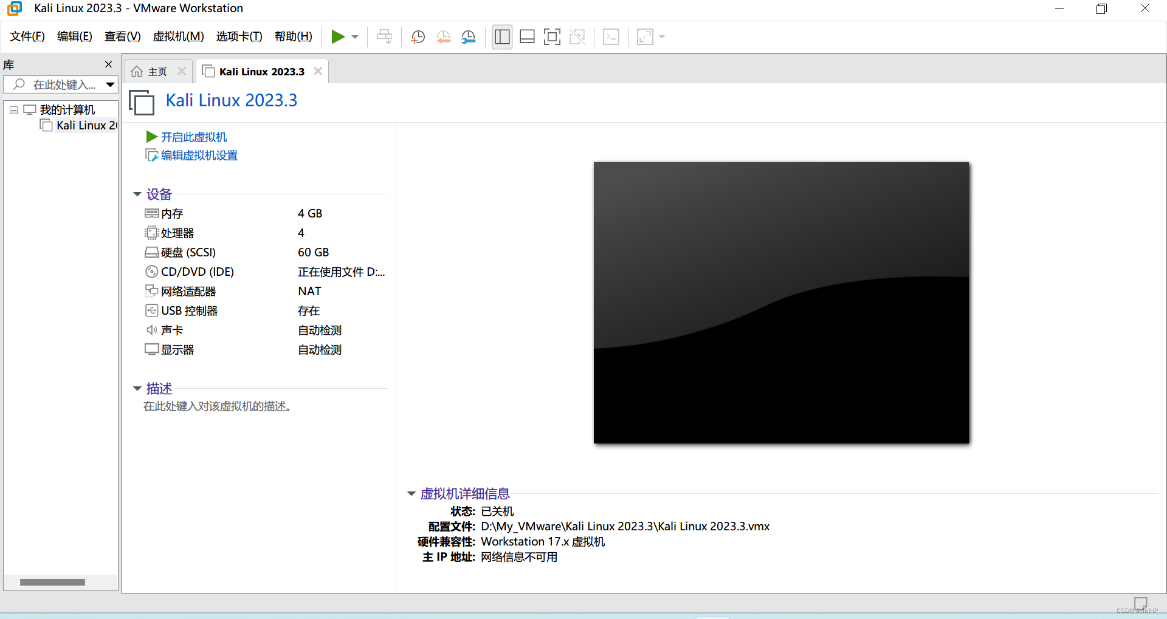Open 编辑虚拟机设置 link

click(x=199, y=156)
